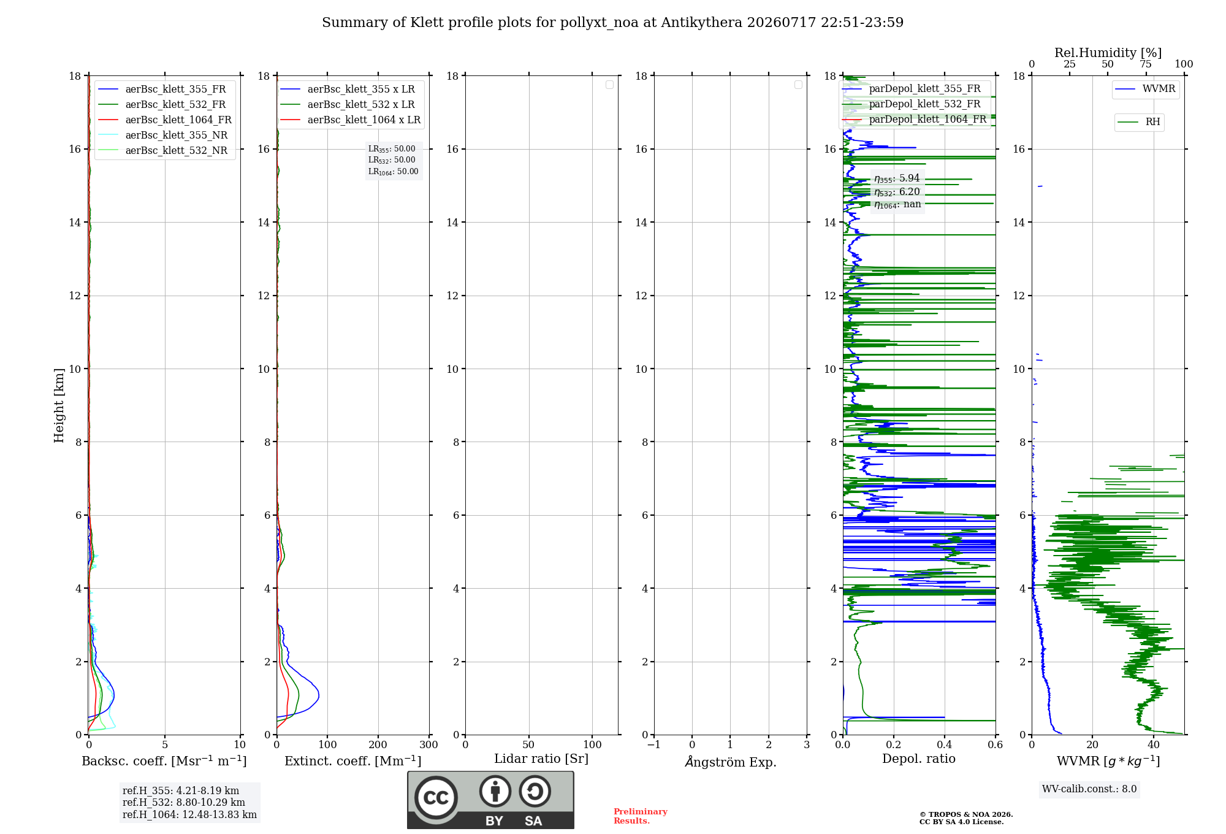The height and width of the screenshot is (834, 1226).
Task: Click the η355: 5.94 depolarization annotation
Action: point(897,178)
